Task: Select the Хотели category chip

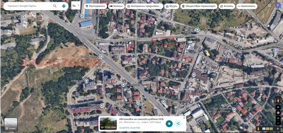Action: click(x=116, y=6)
